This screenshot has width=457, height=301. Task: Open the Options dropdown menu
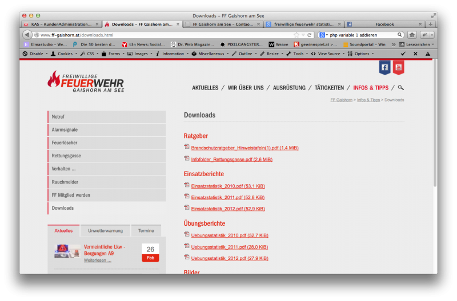tap(361, 54)
